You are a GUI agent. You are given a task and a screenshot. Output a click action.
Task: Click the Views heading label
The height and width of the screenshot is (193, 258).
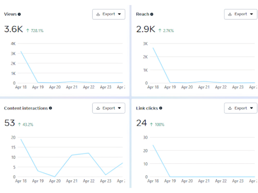coord(10,14)
